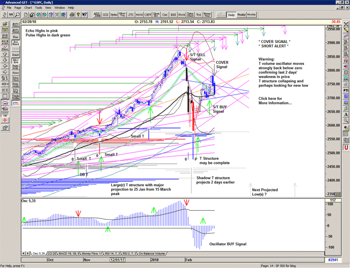Image resolution: width=350 pixels, height=268 pixels.
Task: Toggle the Moving Average study button
Action: pos(16,62)
